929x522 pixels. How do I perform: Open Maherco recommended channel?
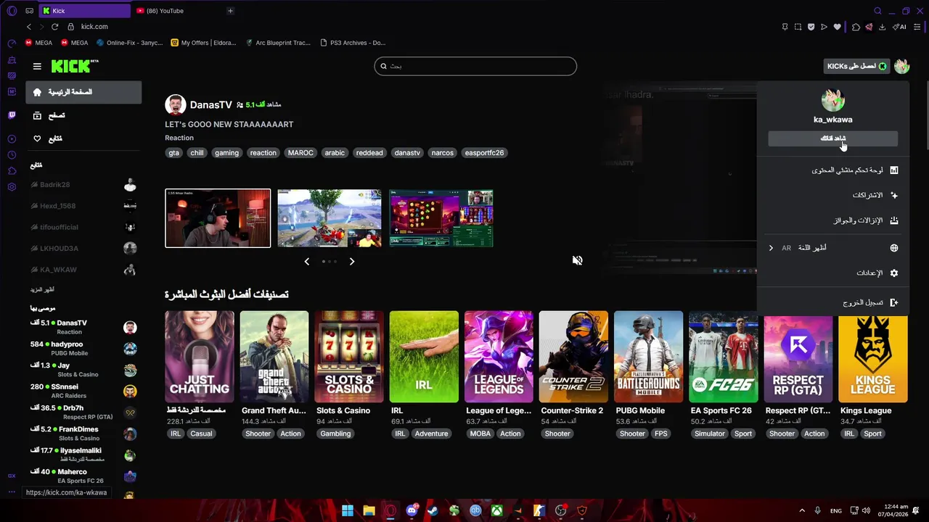pos(83,476)
